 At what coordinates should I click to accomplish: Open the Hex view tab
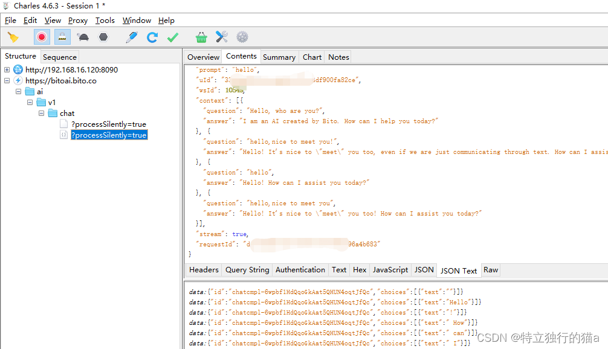pyautogui.click(x=360, y=270)
